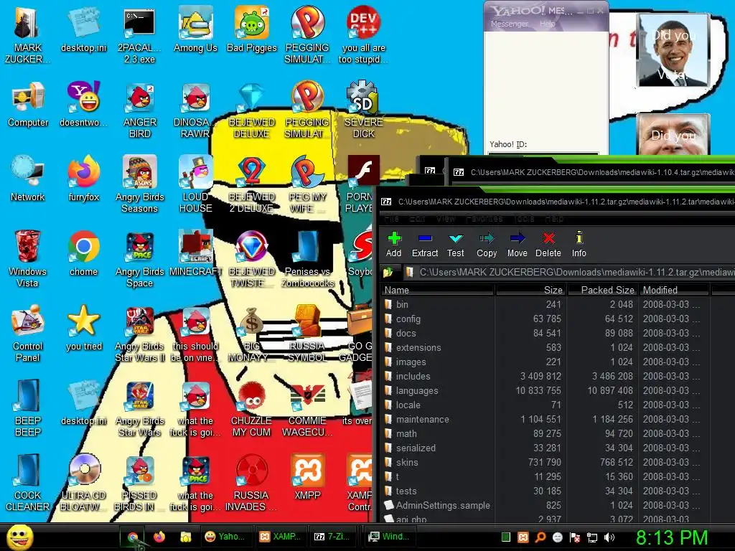This screenshot has height=551, width=735.
Task: Select the maintenance folder row
Action: [544, 419]
